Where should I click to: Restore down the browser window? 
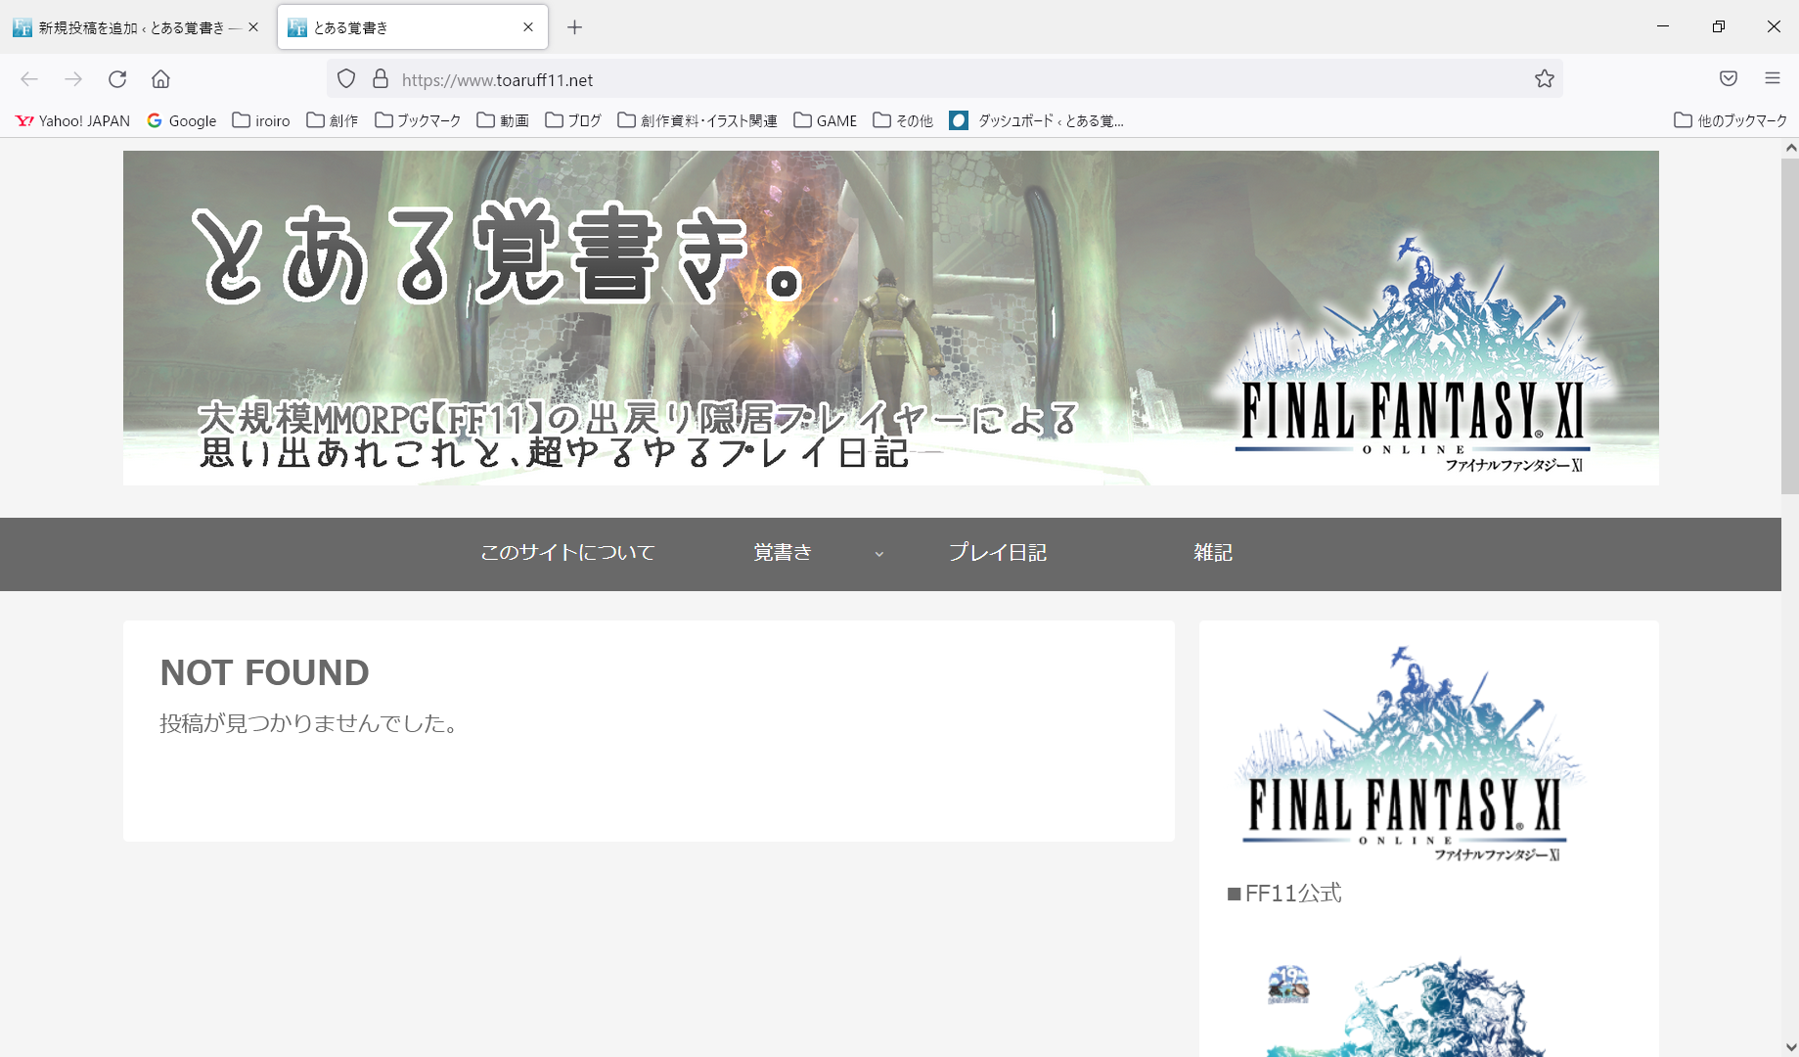tap(1719, 26)
